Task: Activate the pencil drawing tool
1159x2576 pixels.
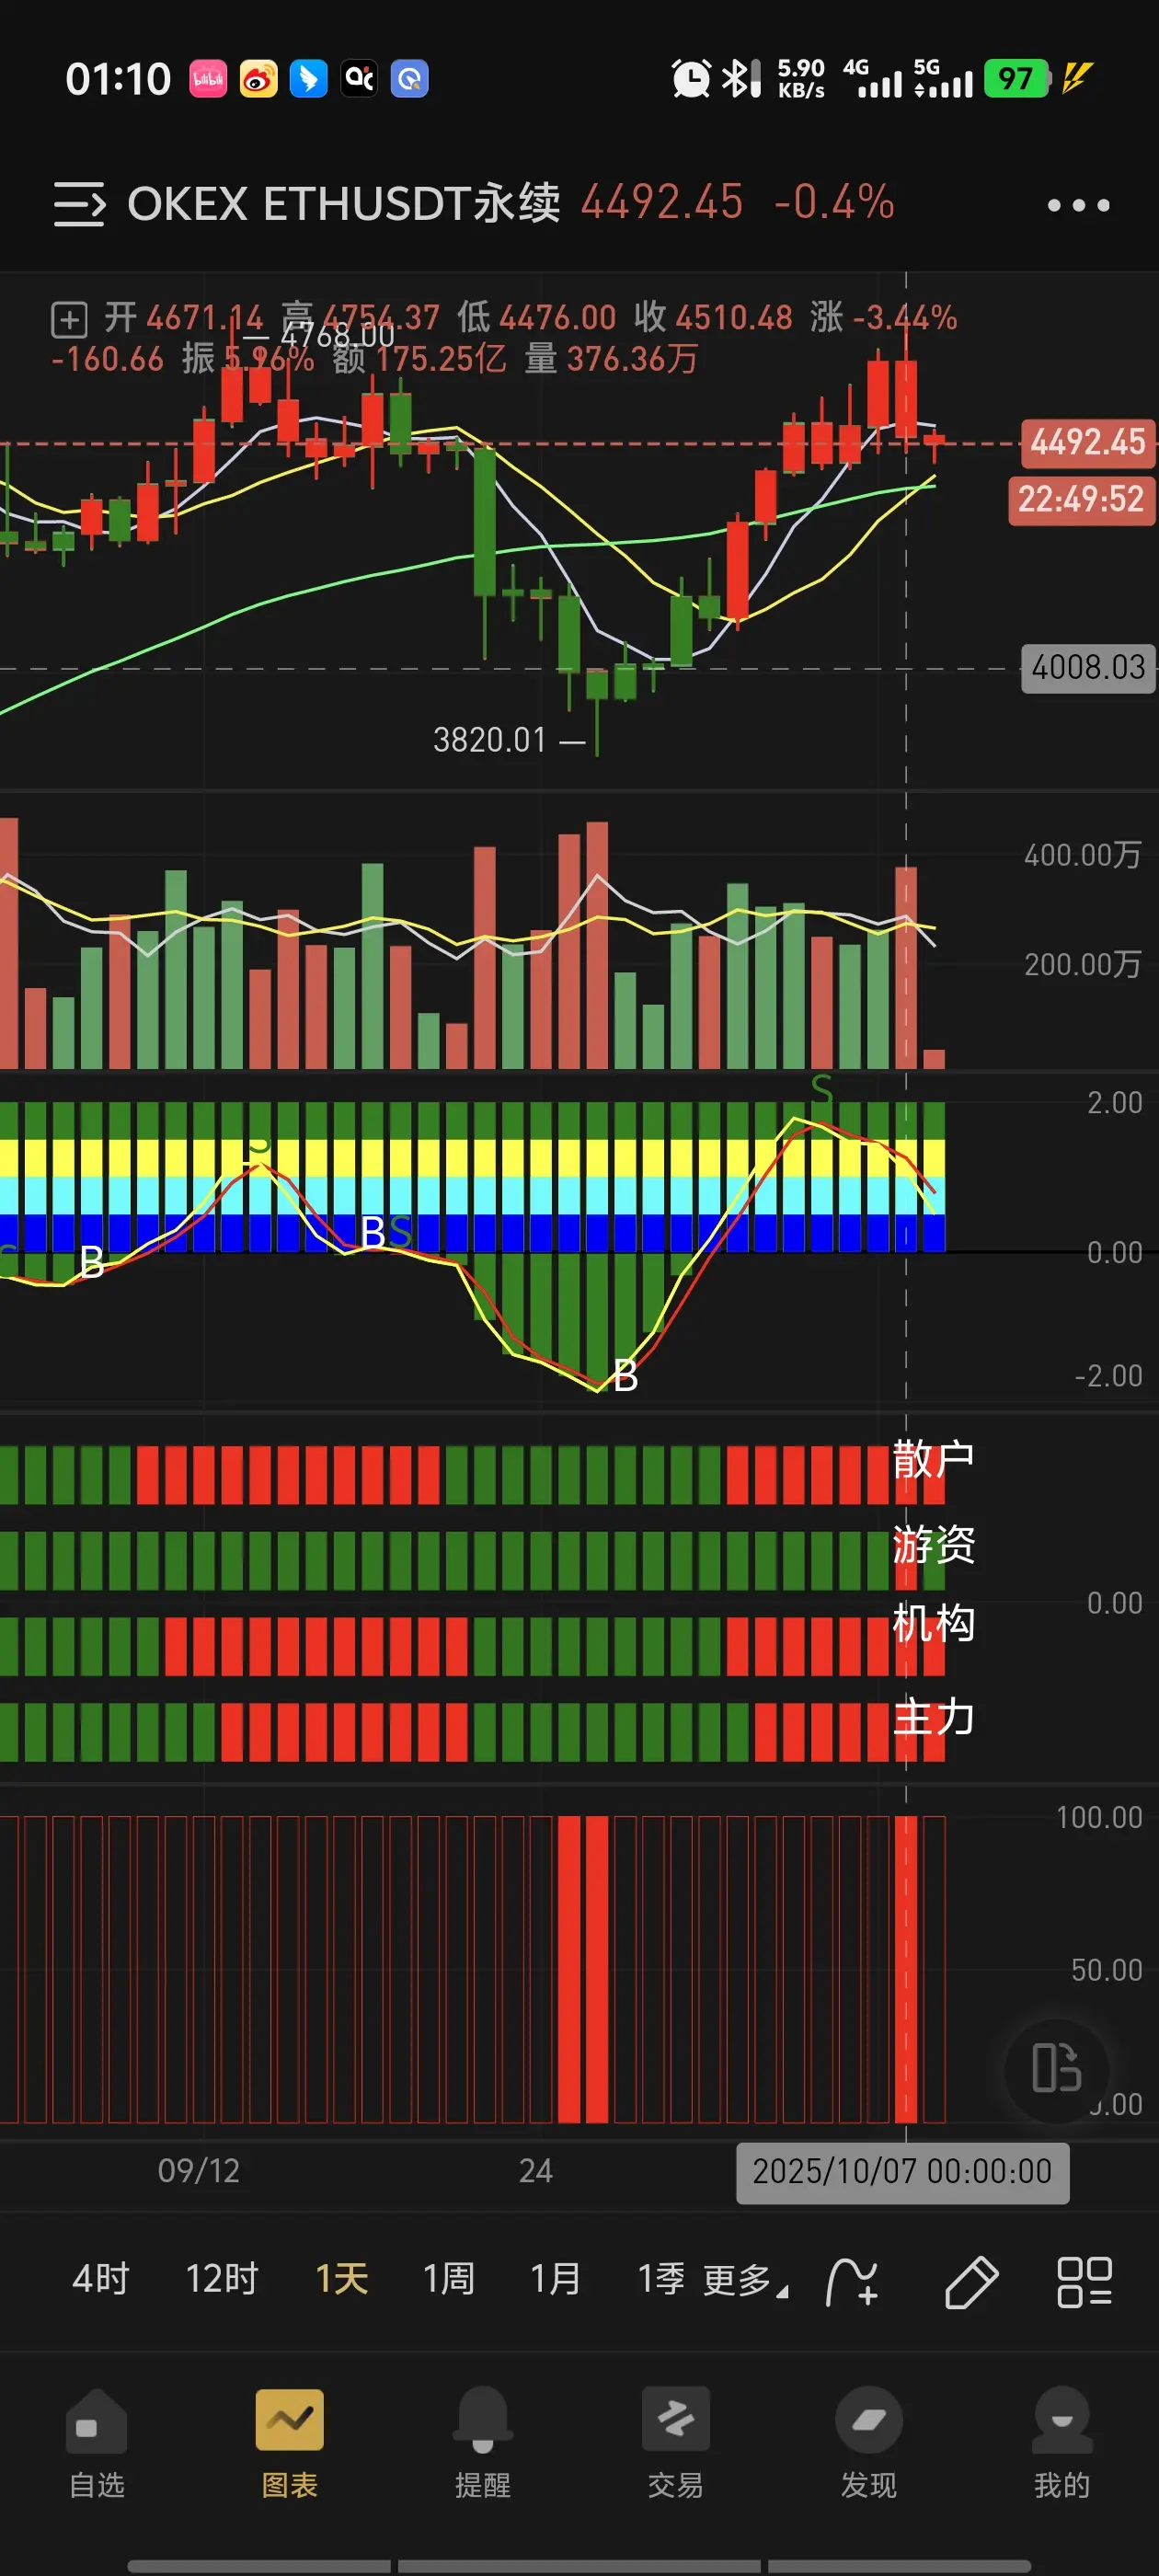Action: point(971,2282)
